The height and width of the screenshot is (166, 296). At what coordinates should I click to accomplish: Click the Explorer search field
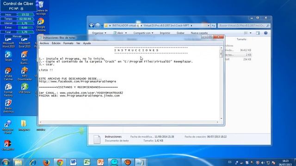244,25
